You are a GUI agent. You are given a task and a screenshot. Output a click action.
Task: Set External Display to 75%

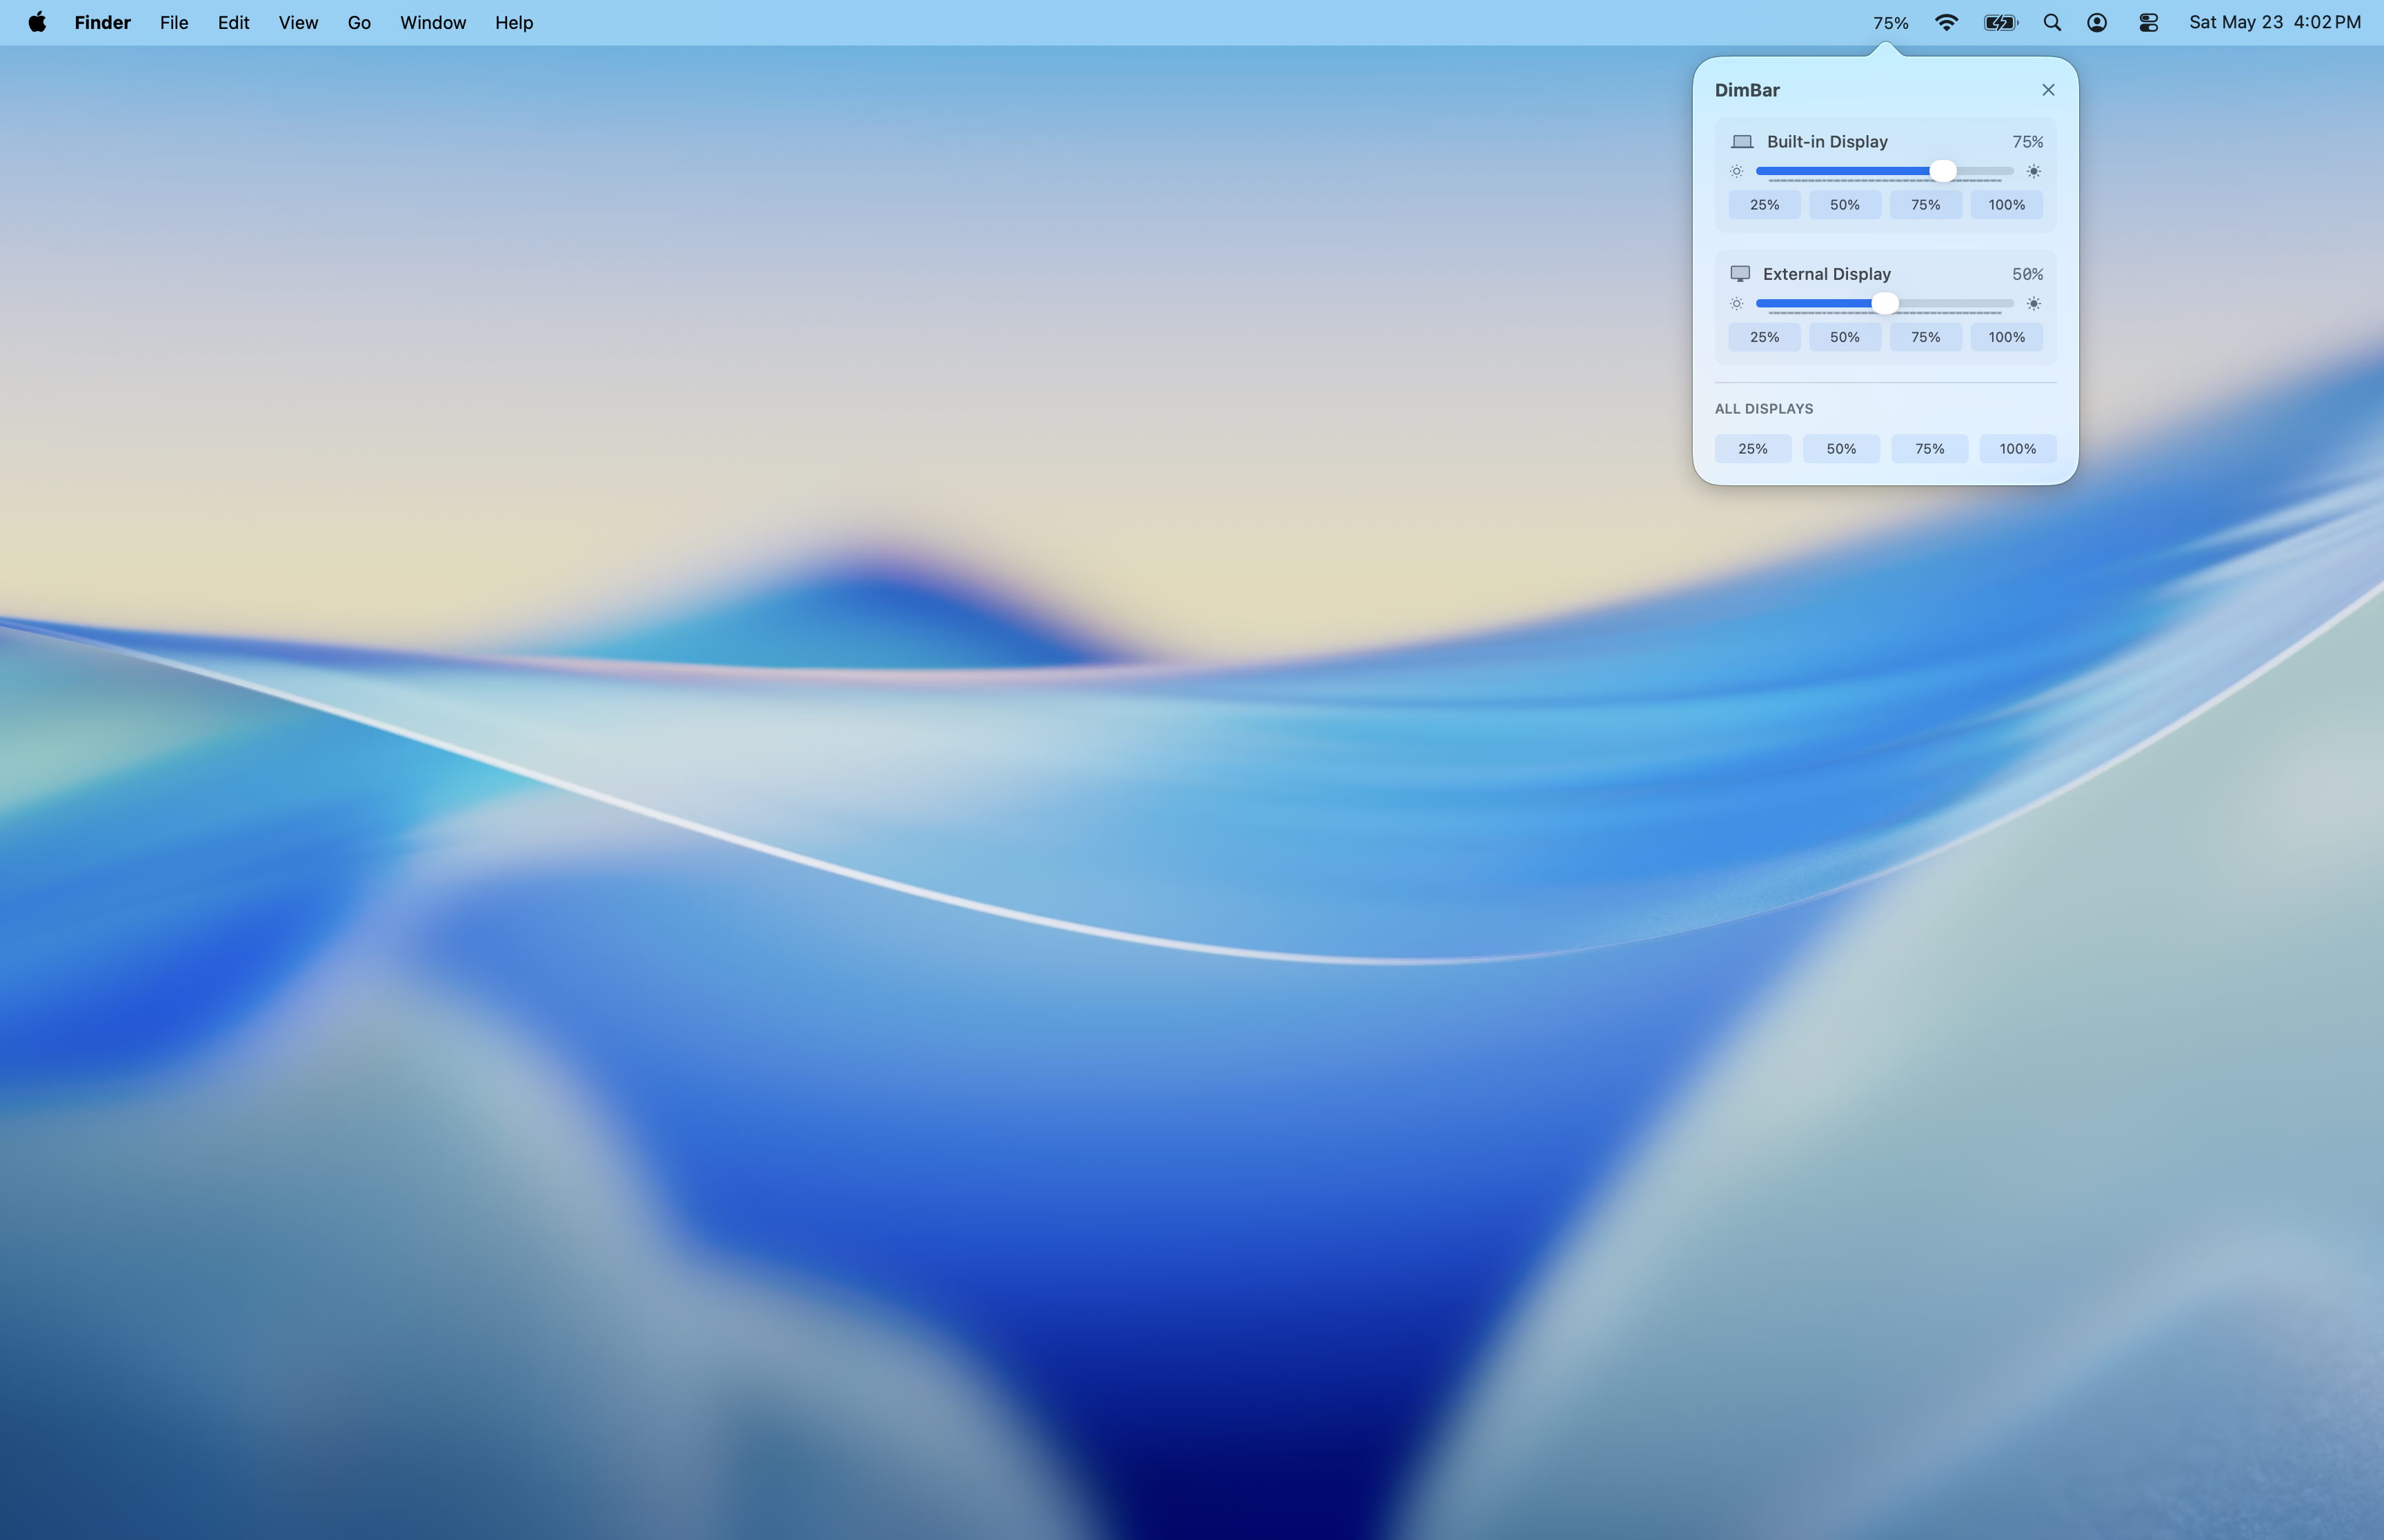coord(1926,337)
